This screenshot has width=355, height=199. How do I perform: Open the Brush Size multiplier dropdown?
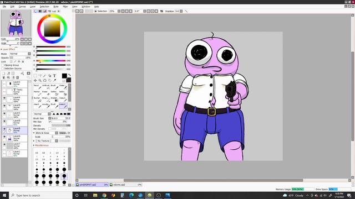50,118
